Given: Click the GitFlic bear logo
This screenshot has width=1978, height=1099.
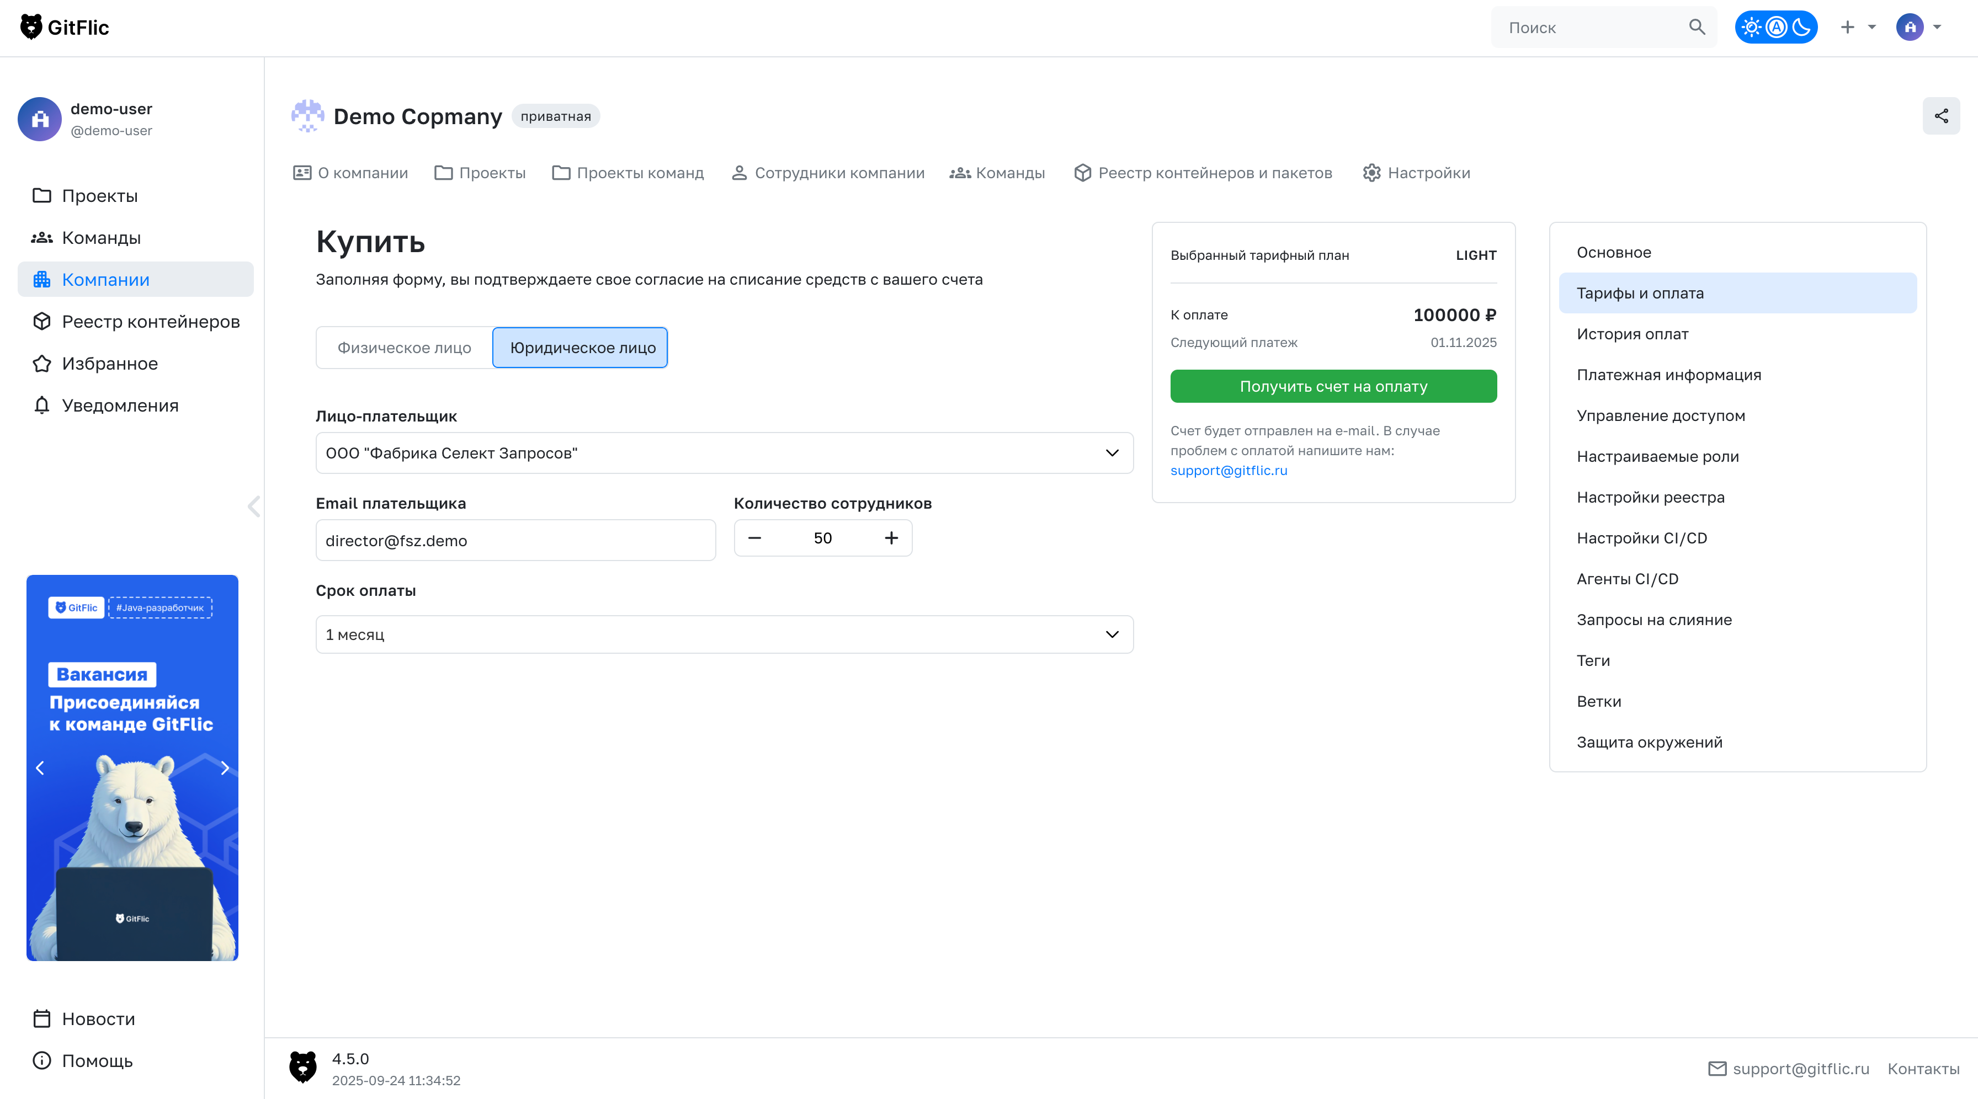Looking at the screenshot, I should 31,27.
